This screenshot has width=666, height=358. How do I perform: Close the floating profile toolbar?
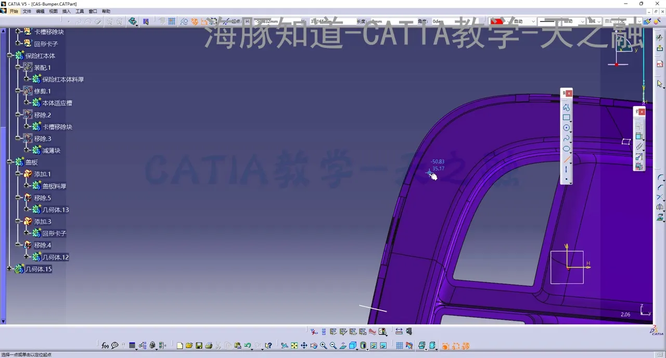point(569,94)
